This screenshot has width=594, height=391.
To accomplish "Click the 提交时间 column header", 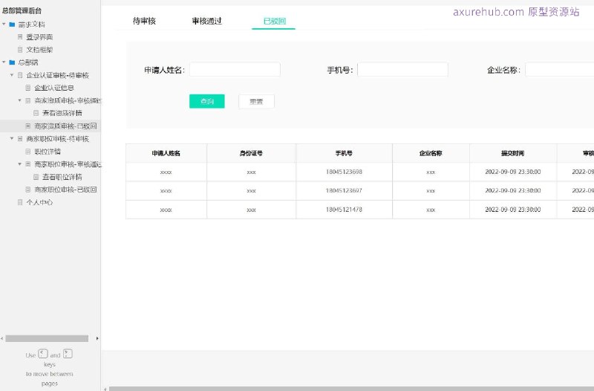I will [x=512, y=153].
